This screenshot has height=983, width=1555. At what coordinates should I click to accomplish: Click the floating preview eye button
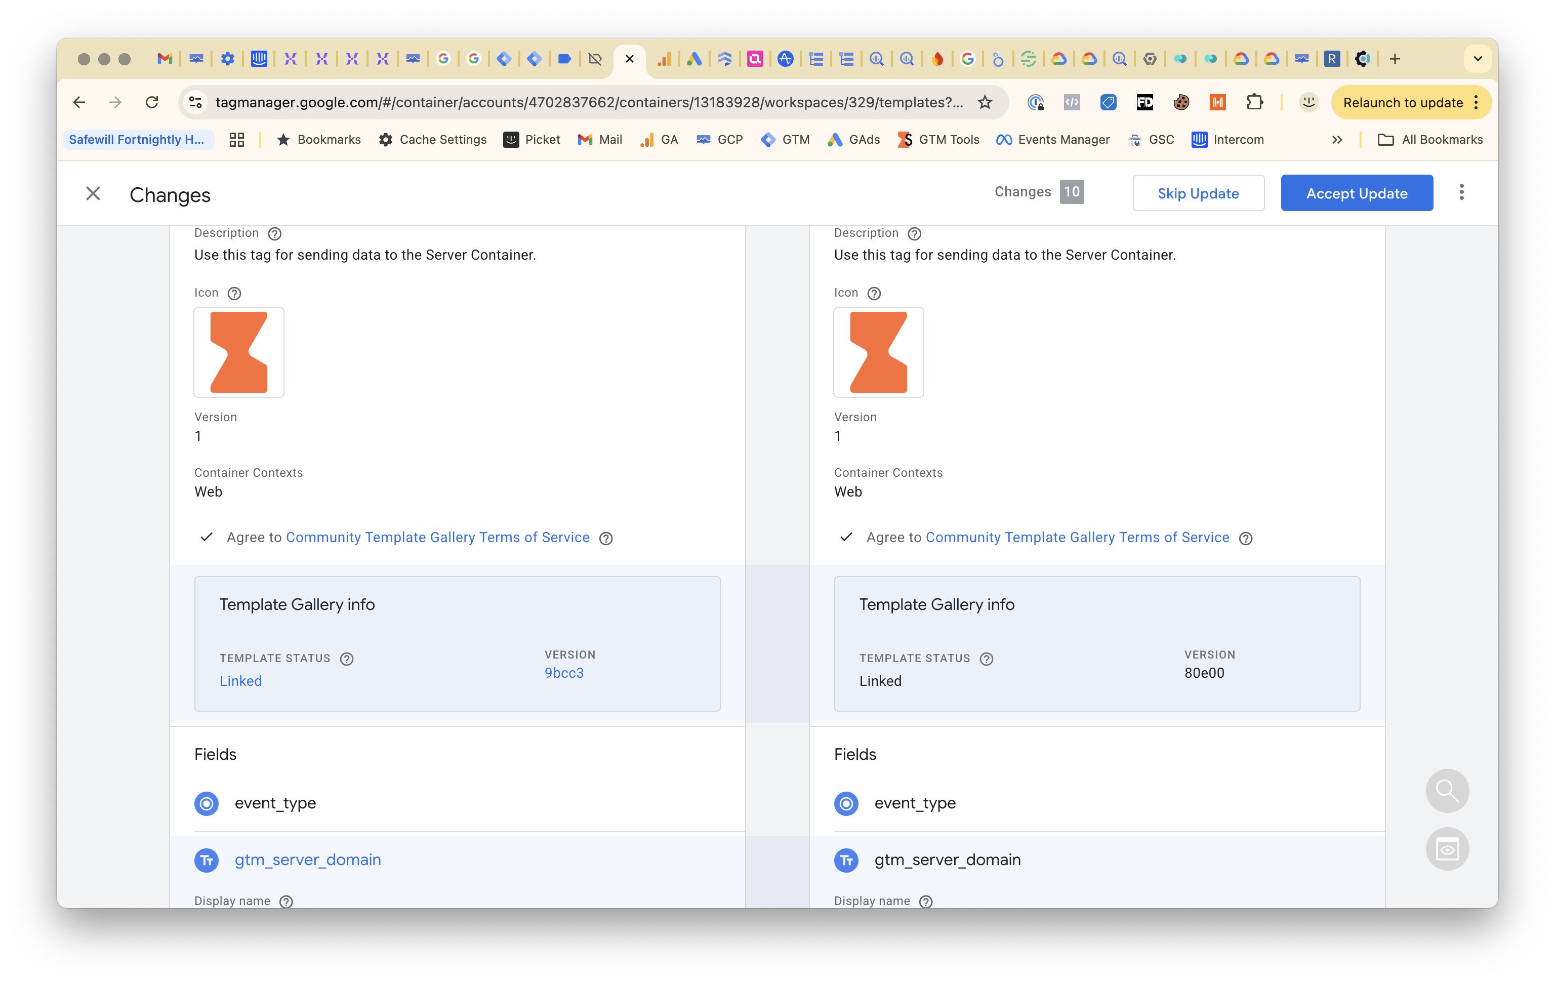pos(1447,849)
